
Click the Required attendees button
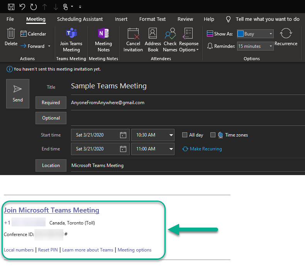pyautogui.click(x=51, y=103)
